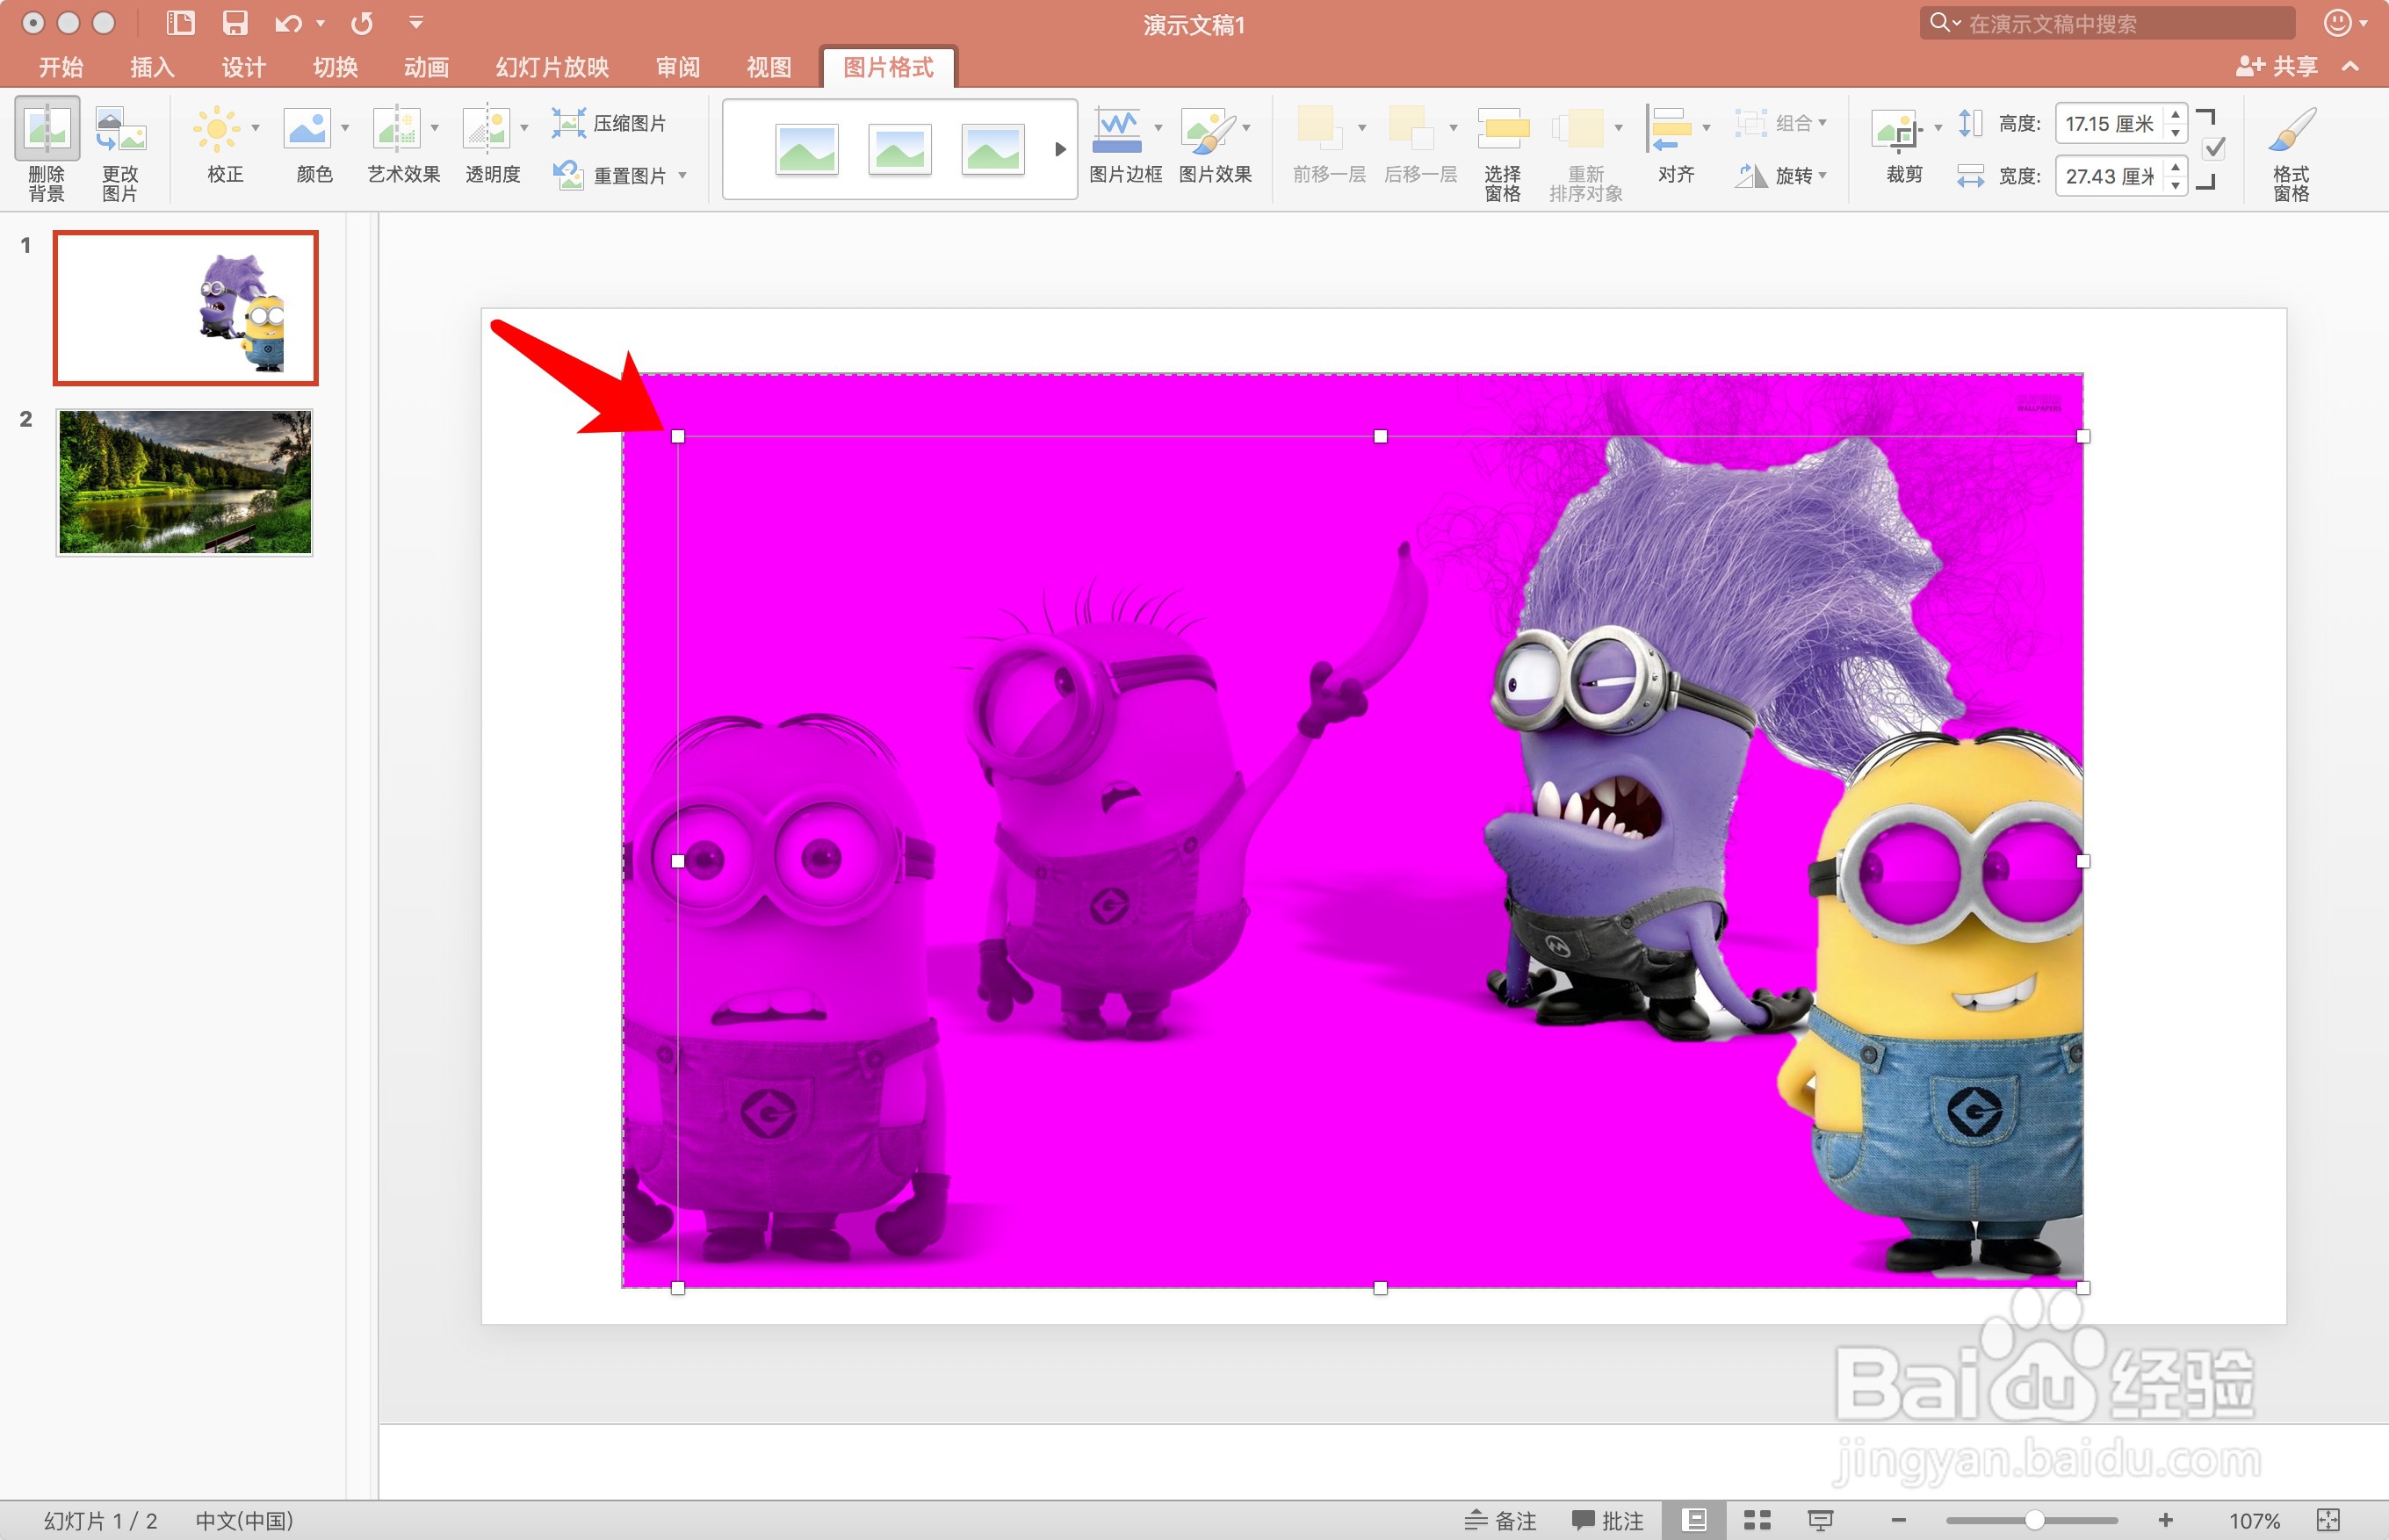Open the Animations (动画) tab

point(426,67)
